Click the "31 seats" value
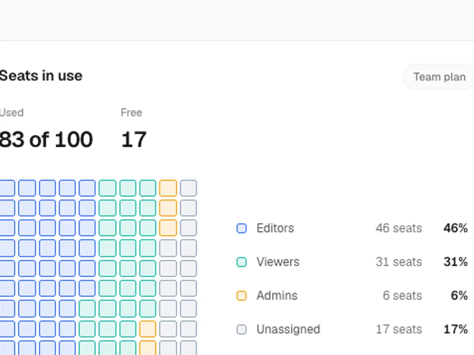 pos(399,262)
